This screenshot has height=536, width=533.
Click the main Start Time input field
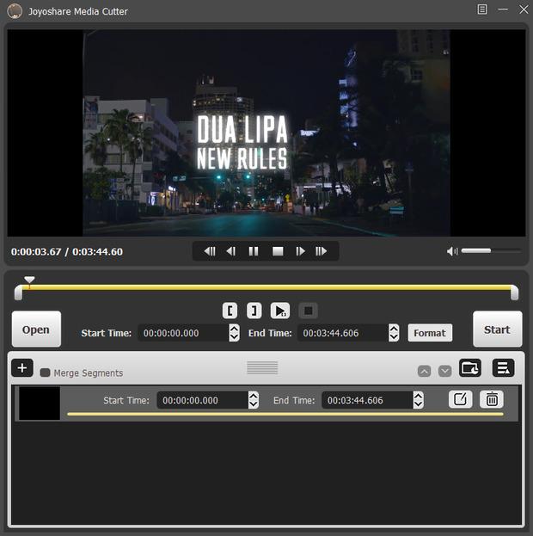(182, 333)
